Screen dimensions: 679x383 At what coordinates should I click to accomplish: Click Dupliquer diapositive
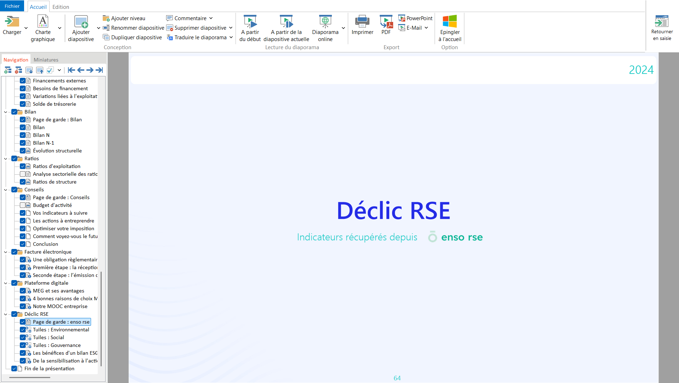(132, 37)
